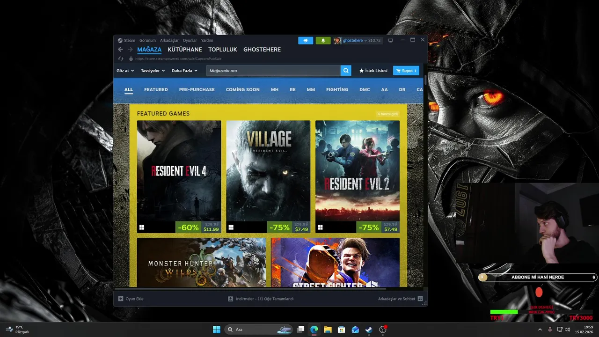Screen dimensions: 599x337
Task: Click the magnifier search button
Action: click(x=346, y=71)
